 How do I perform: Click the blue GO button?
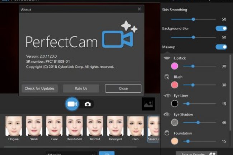point(107,153)
